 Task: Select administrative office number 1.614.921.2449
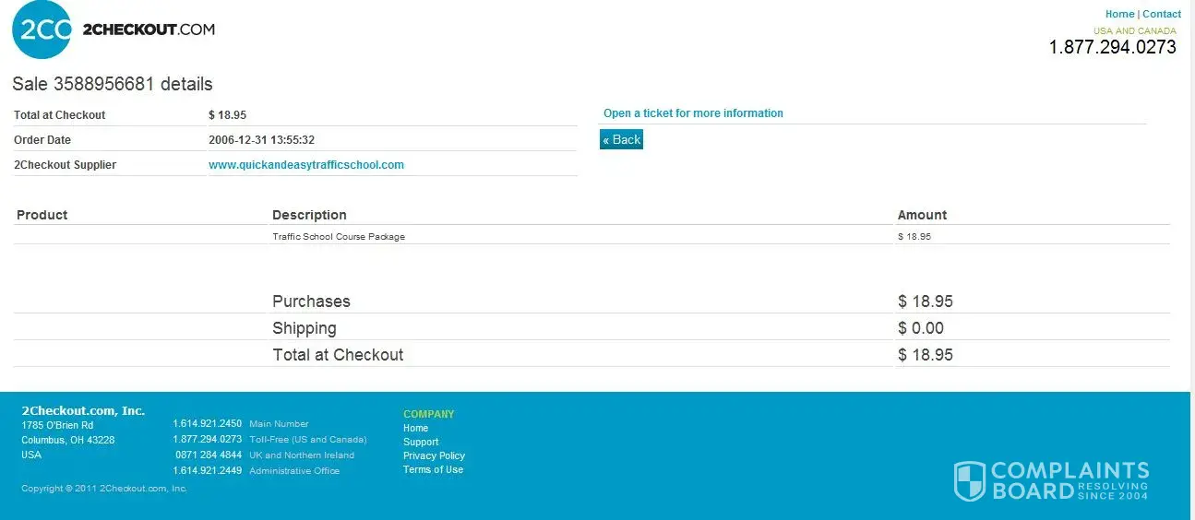[x=208, y=471]
